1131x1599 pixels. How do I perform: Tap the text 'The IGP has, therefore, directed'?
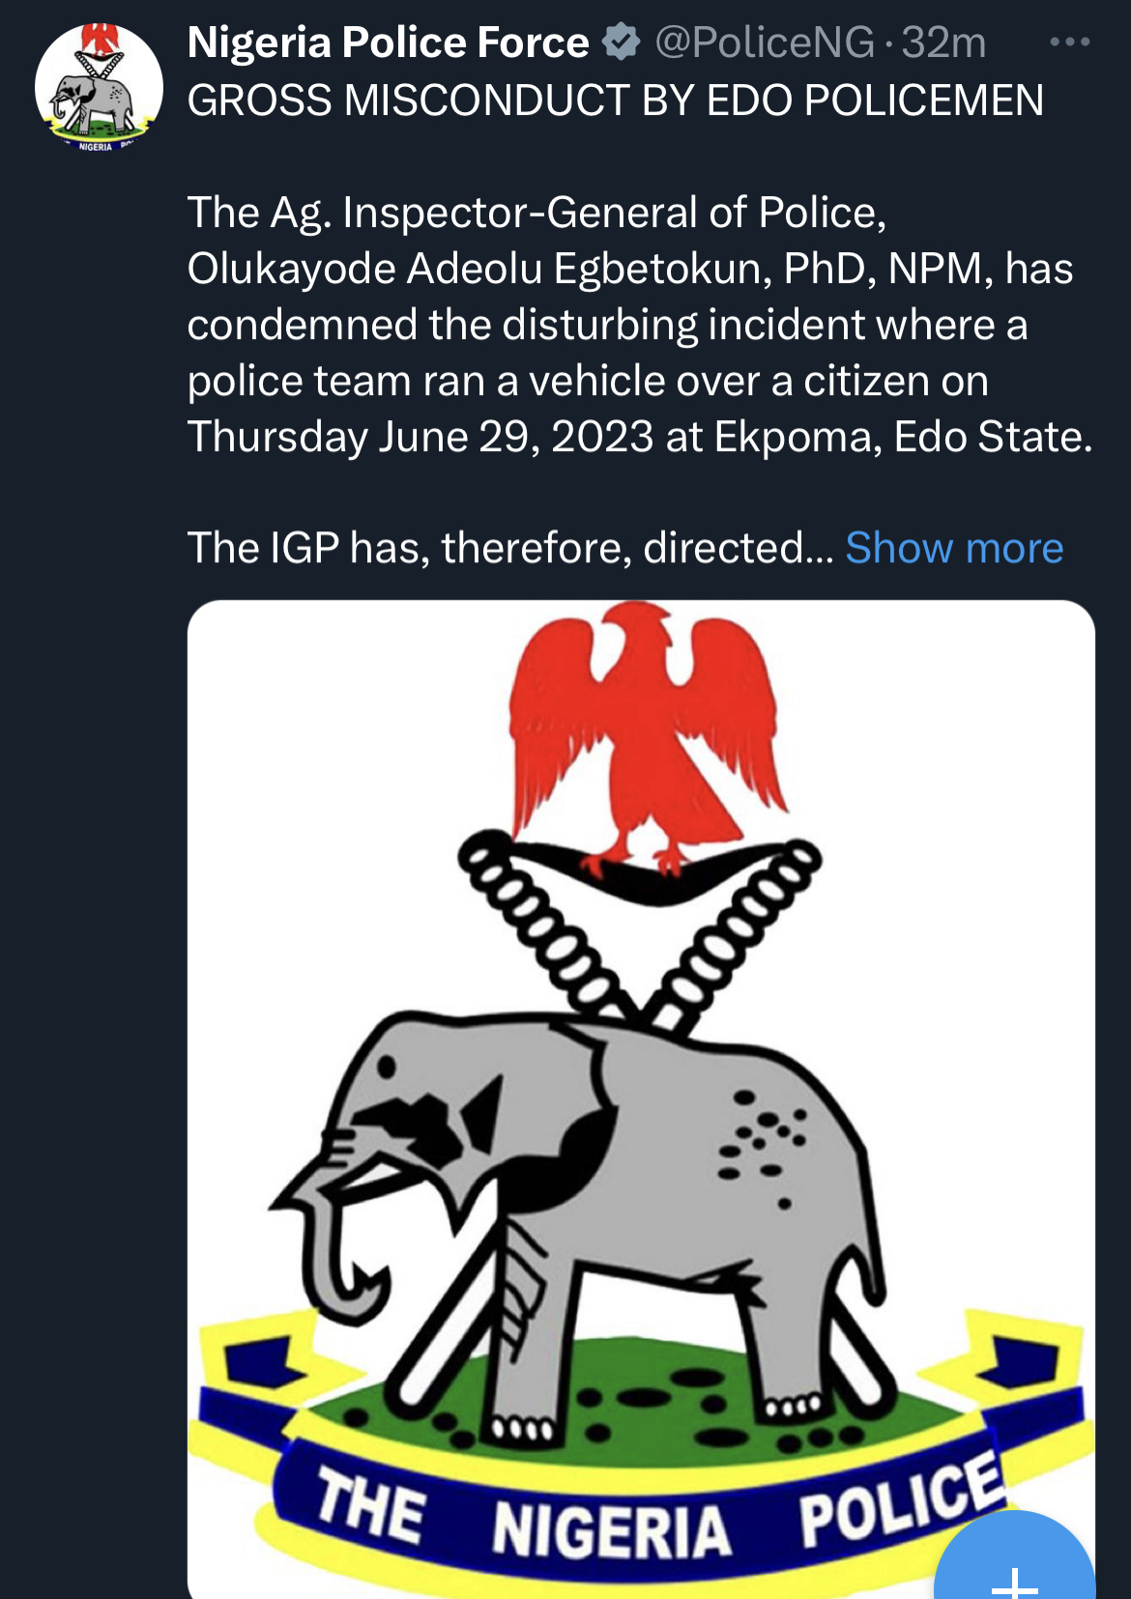(495, 548)
